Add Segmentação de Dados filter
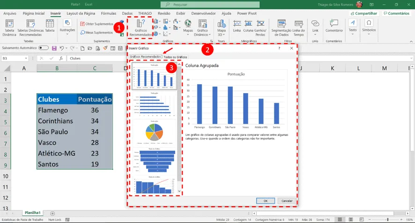The image size is (415, 223). [282, 28]
